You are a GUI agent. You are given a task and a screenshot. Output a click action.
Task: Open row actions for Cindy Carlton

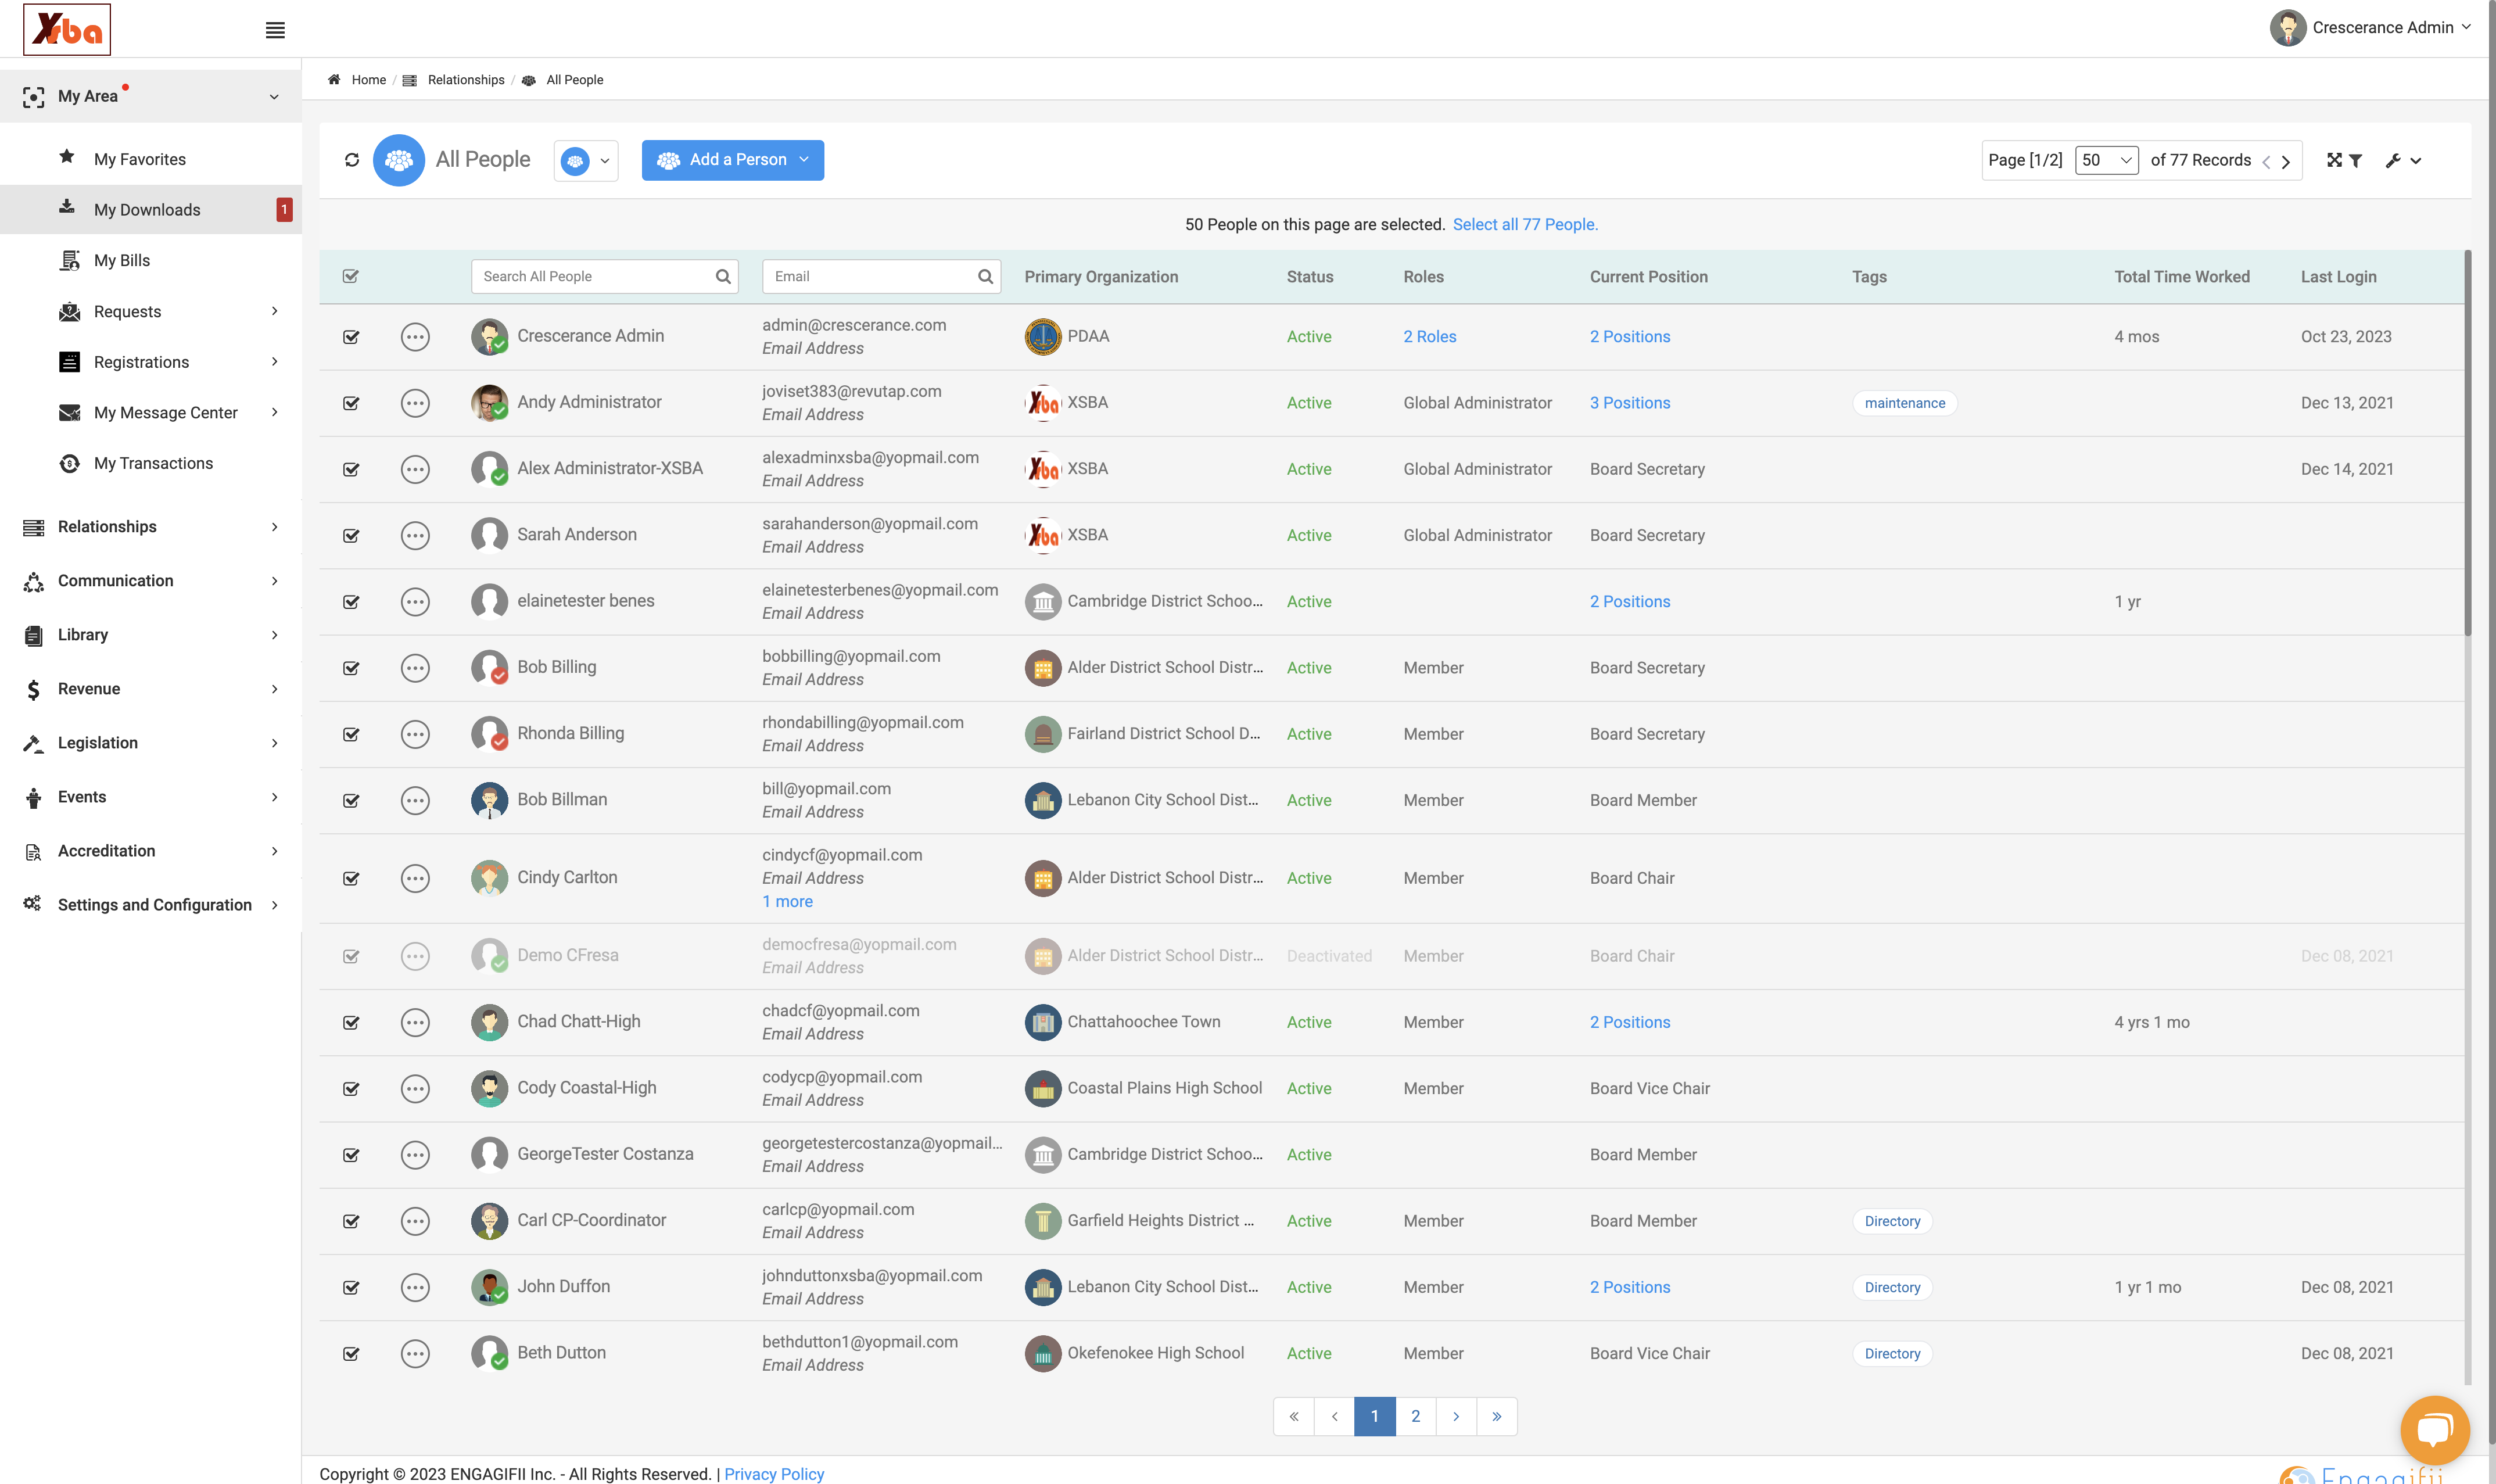pyautogui.click(x=415, y=878)
